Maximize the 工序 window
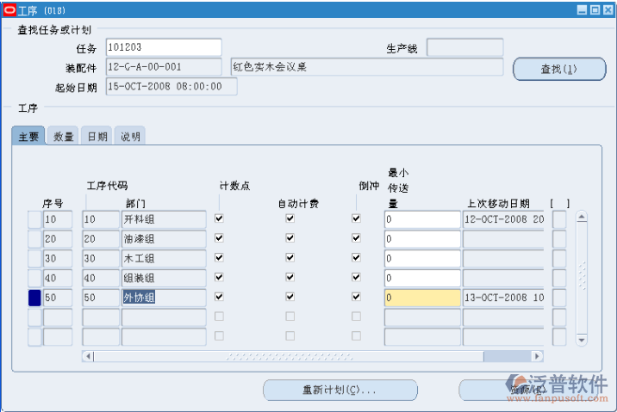 coord(595,9)
